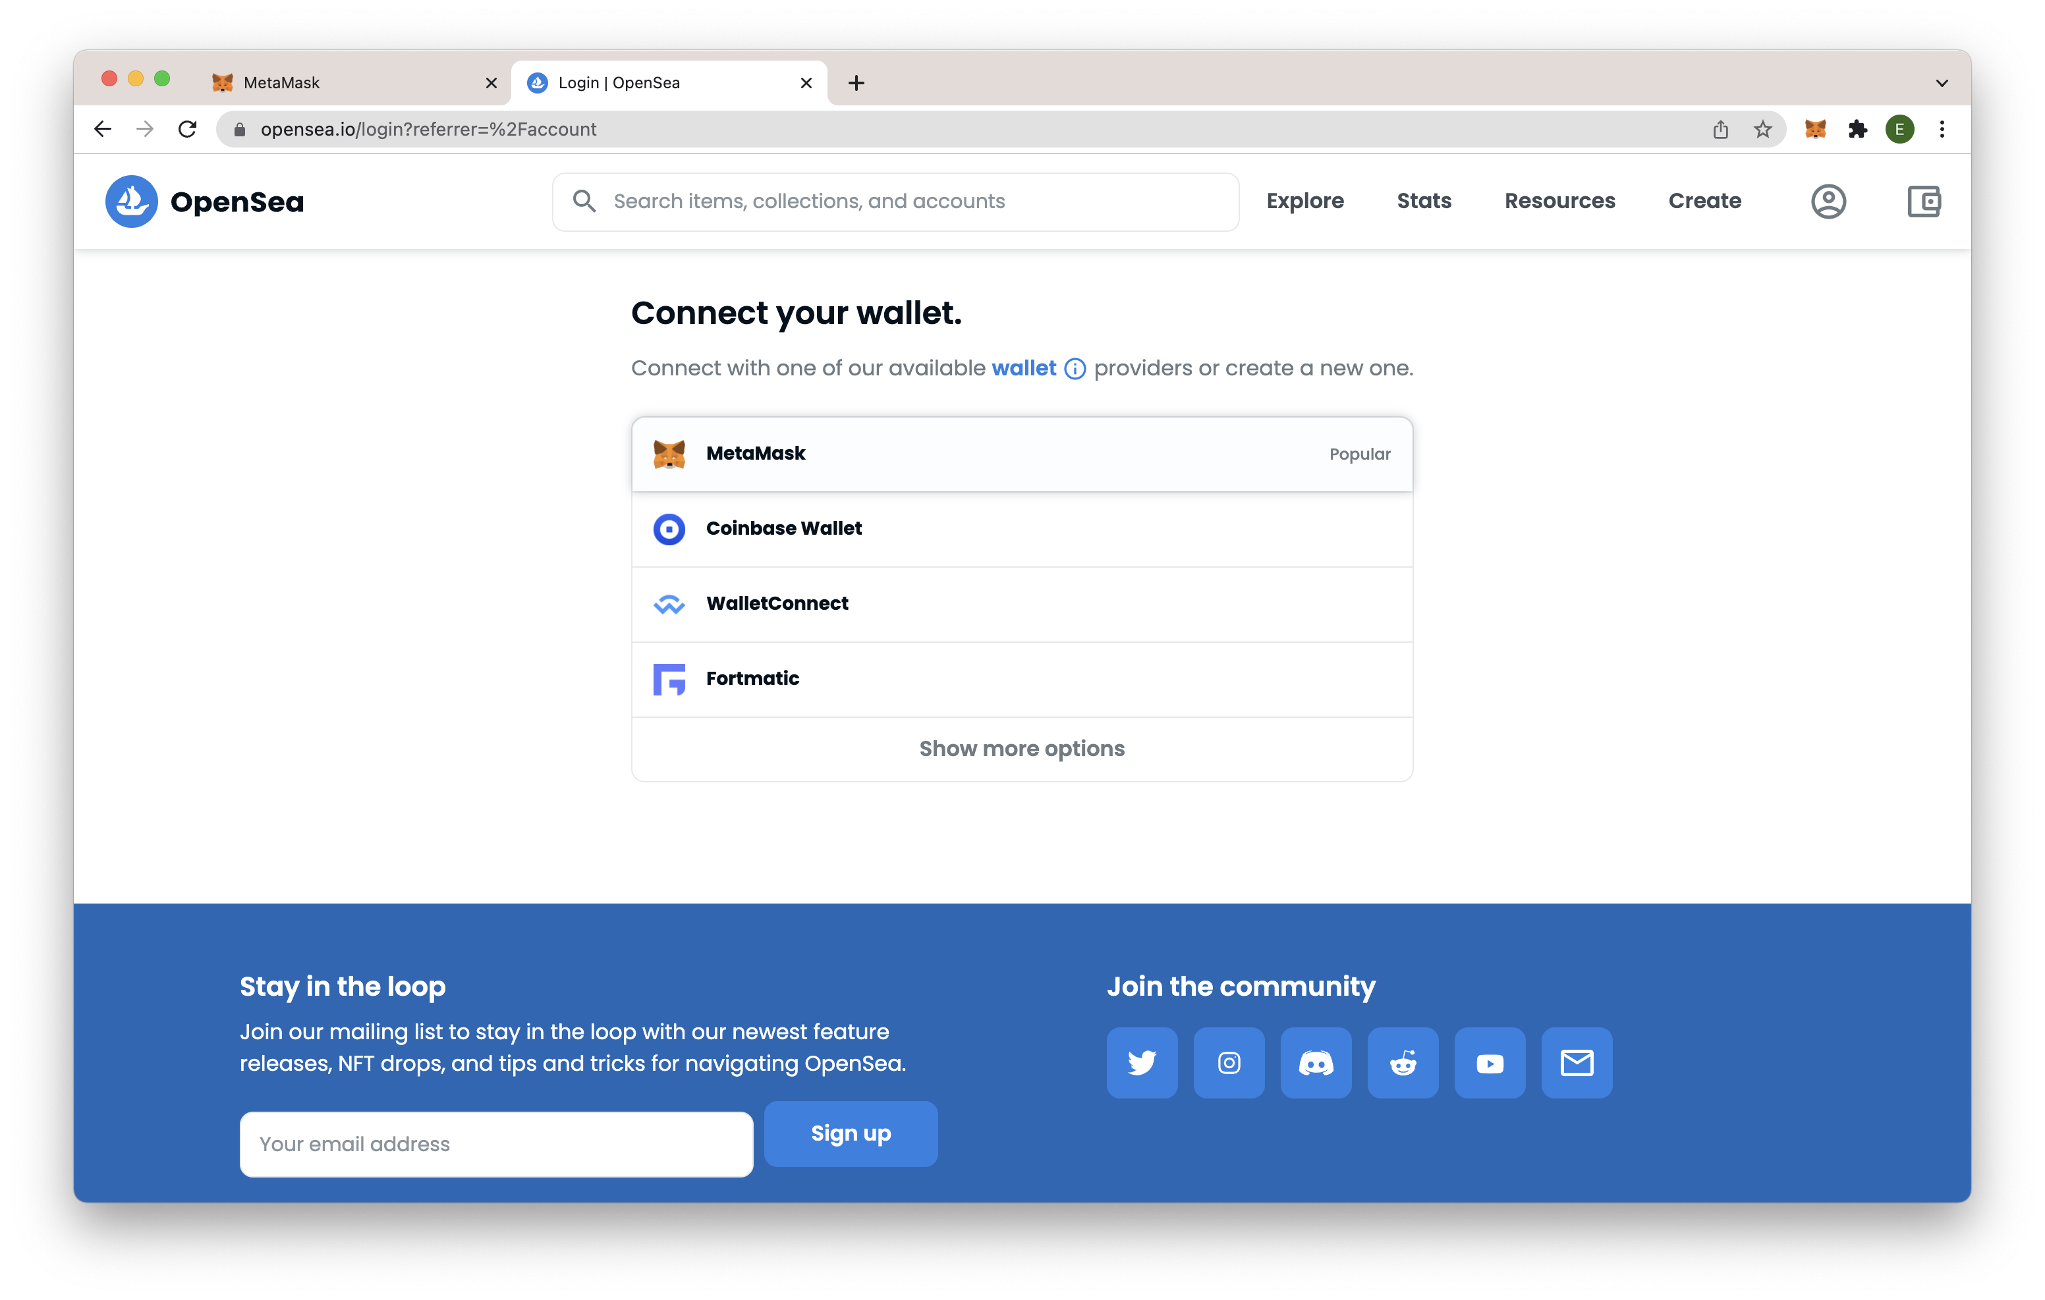Image resolution: width=2045 pixels, height=1300 pixels.
Task: Click the wallet info tooltip icon
Action: (x=1072, y=369)
